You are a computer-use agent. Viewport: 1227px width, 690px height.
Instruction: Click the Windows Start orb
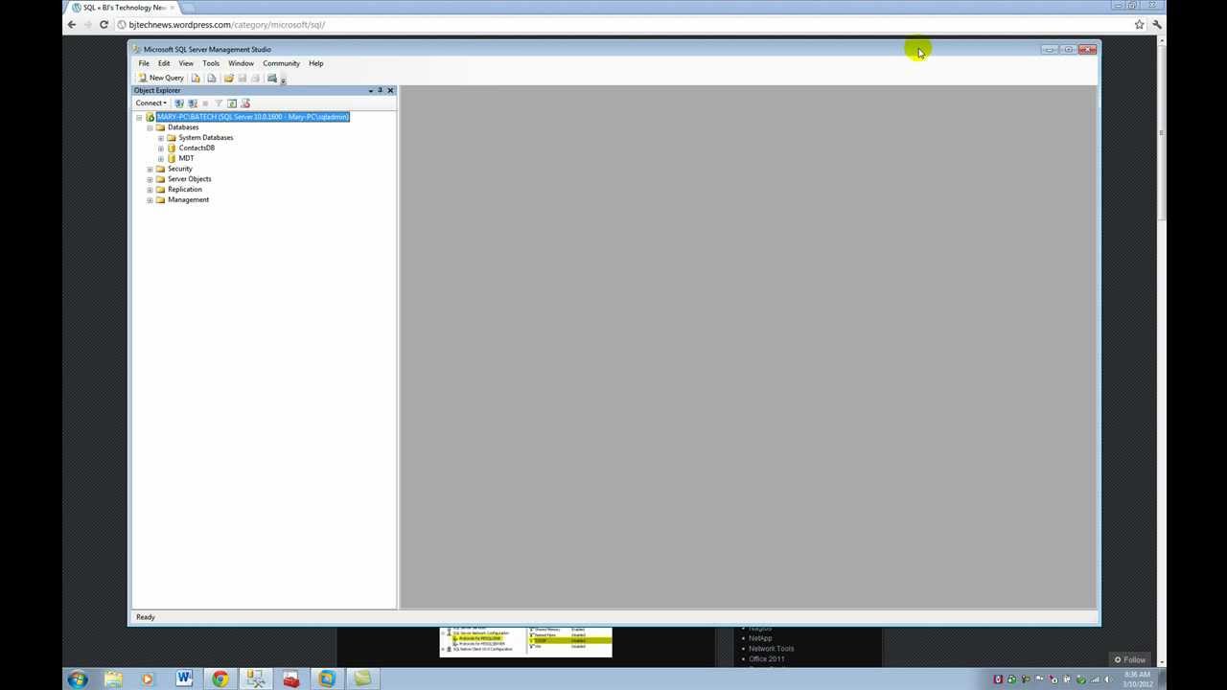click(78, 678)
